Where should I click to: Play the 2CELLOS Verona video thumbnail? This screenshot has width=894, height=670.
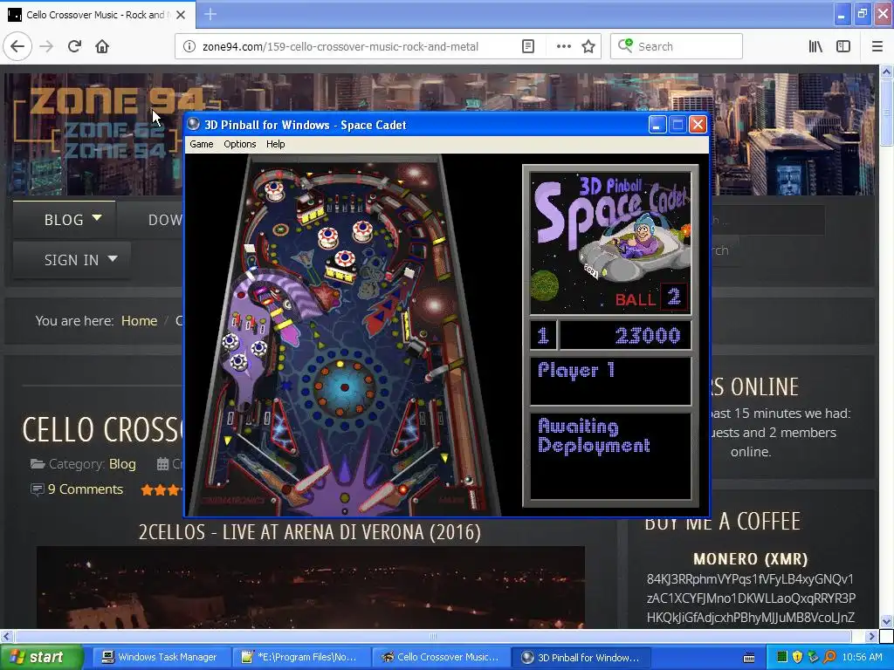pyautogui.click(x=310, y=587)
